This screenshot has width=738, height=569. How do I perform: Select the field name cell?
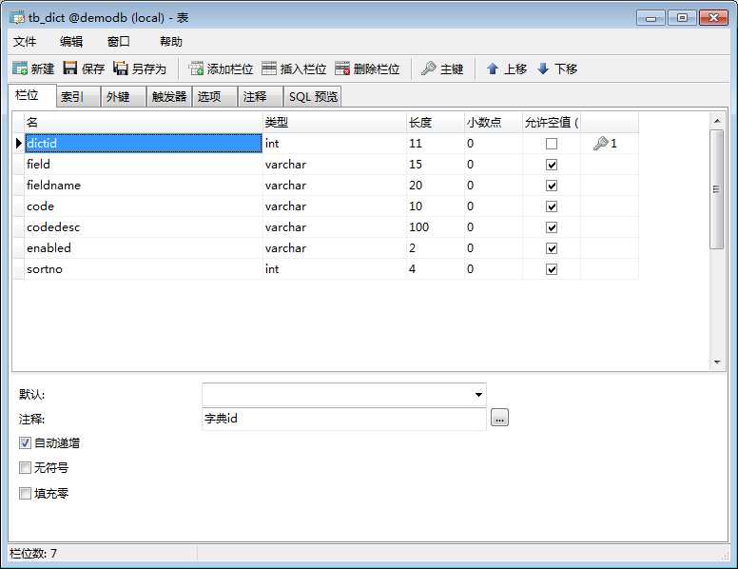coord(143,165)
